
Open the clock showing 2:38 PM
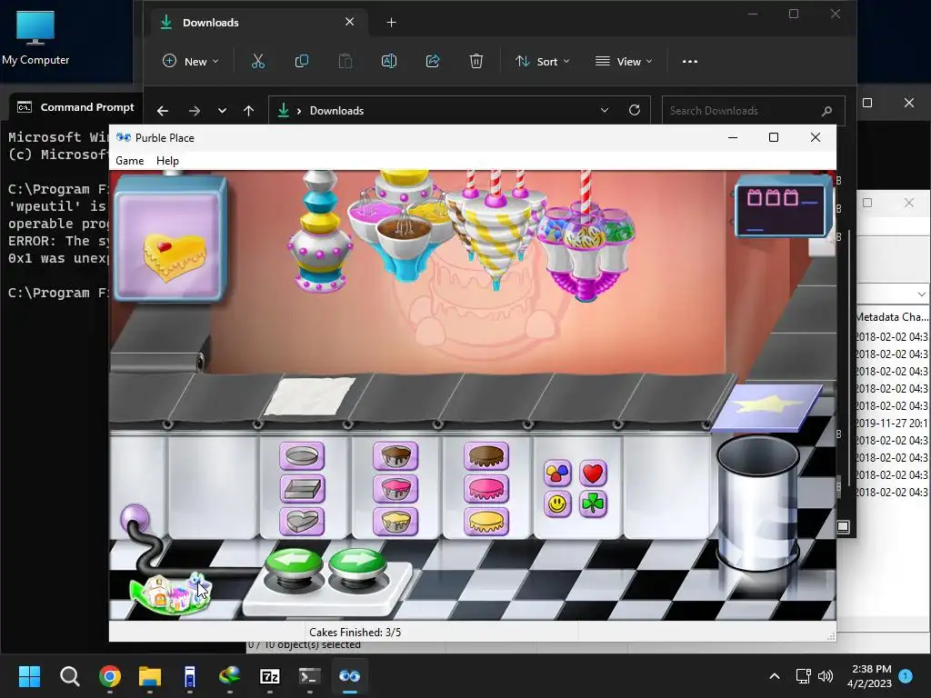click(870, 676)
